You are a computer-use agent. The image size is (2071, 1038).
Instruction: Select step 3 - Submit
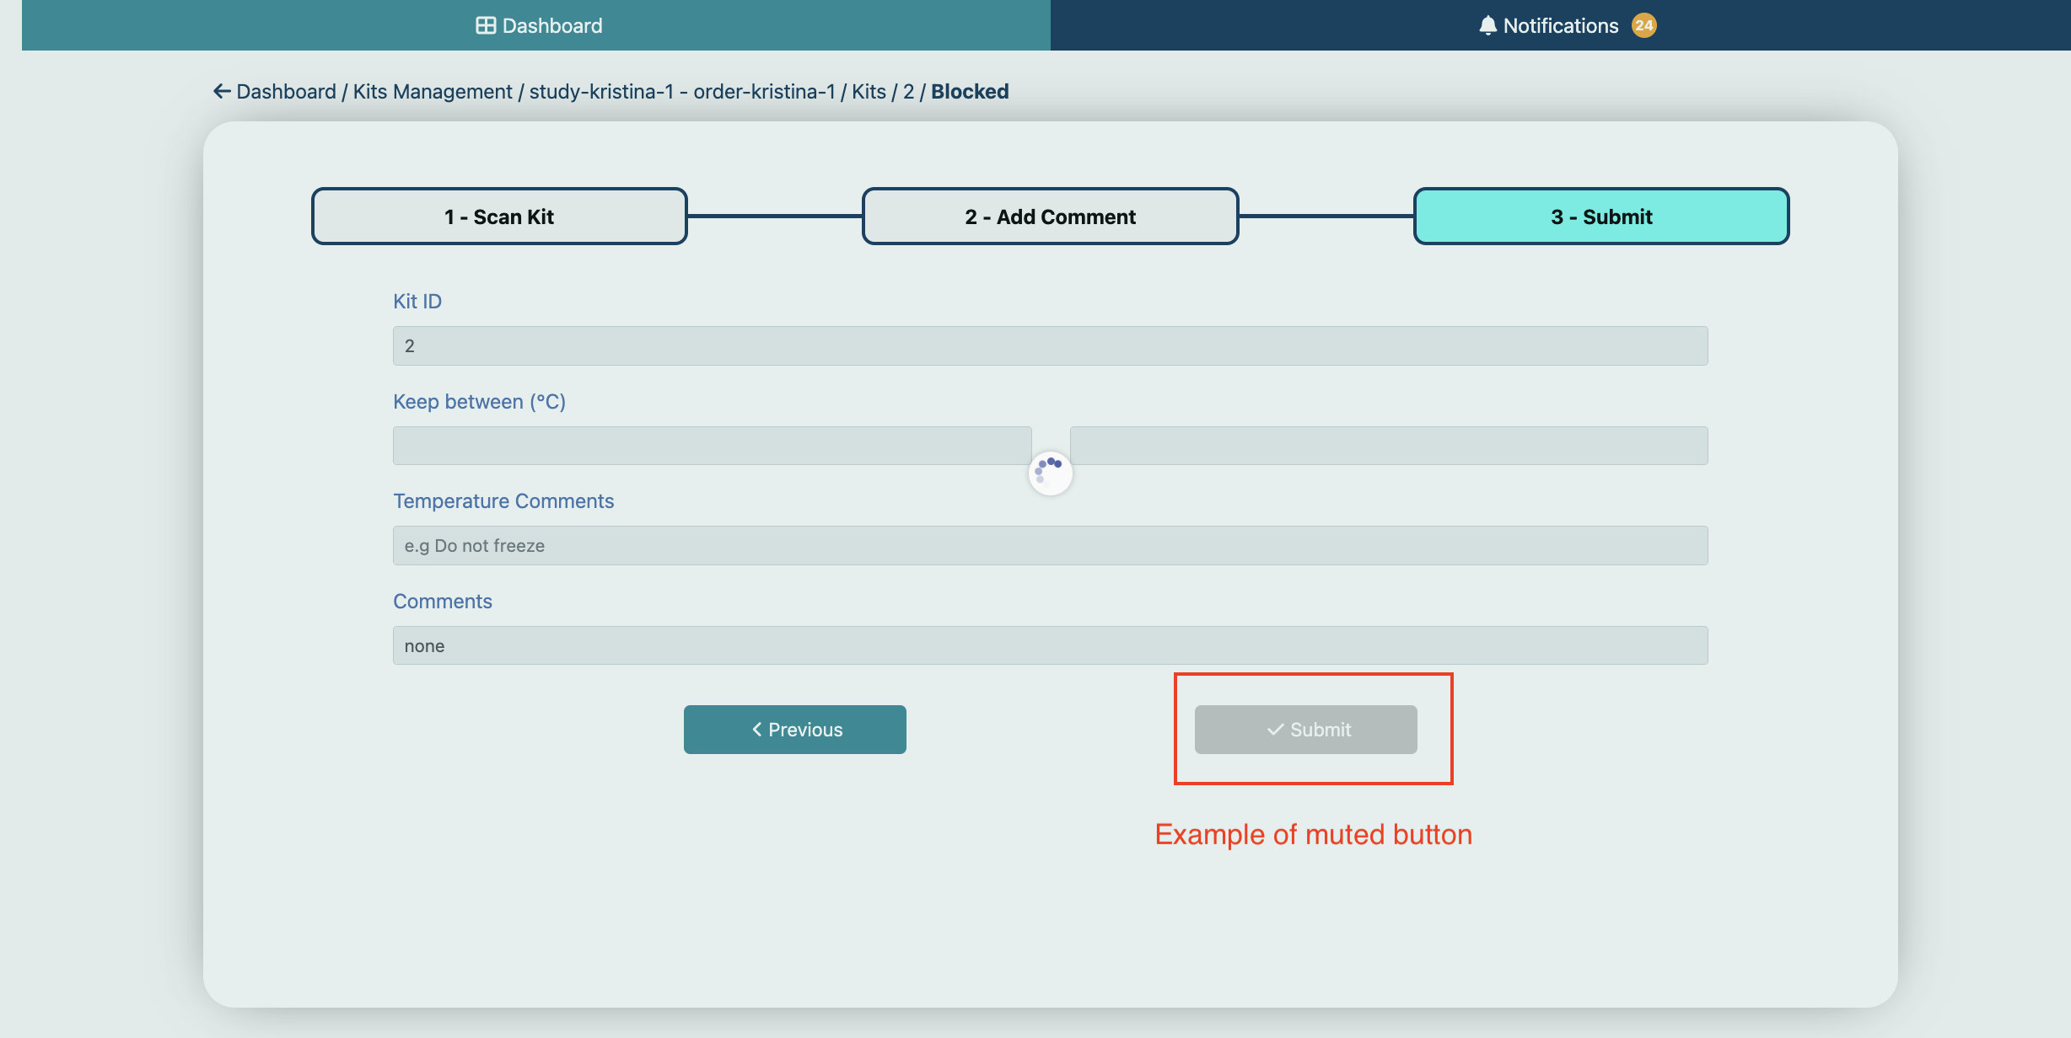click(x=1601, y=217)
